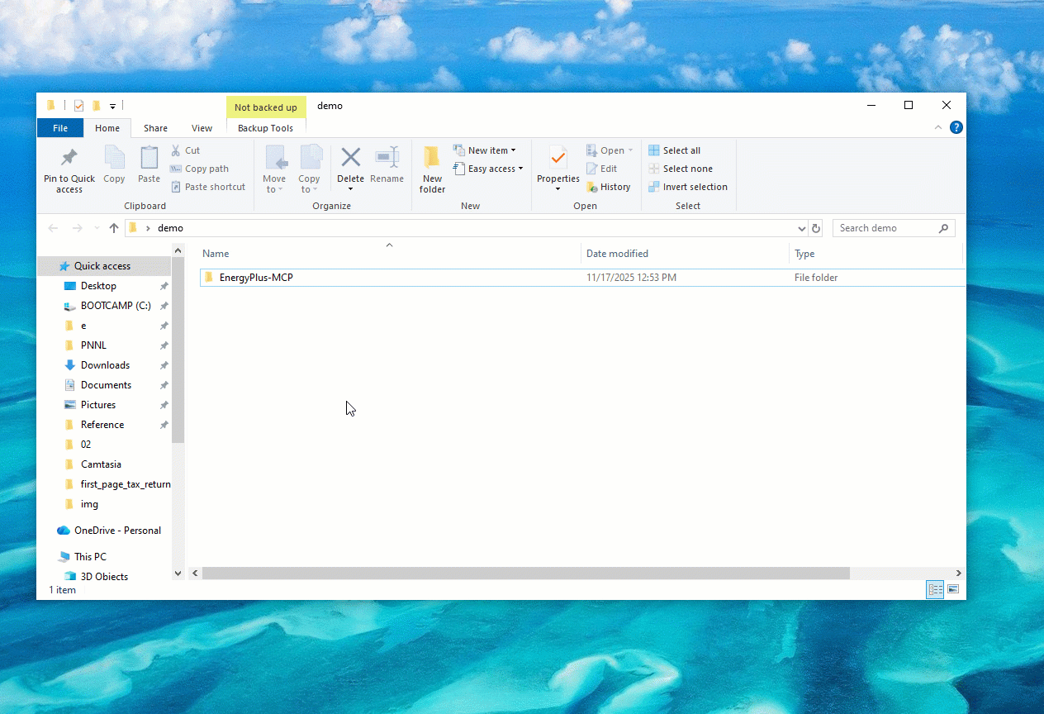Click the Help question mark icon
This screenshot has height=714, width=1044.
point(956,127)
